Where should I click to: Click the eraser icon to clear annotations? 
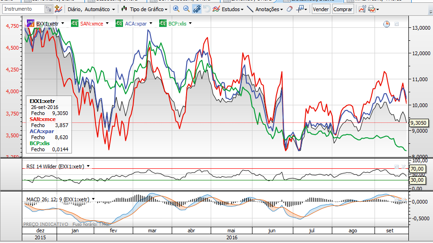[x=290, y=9]
